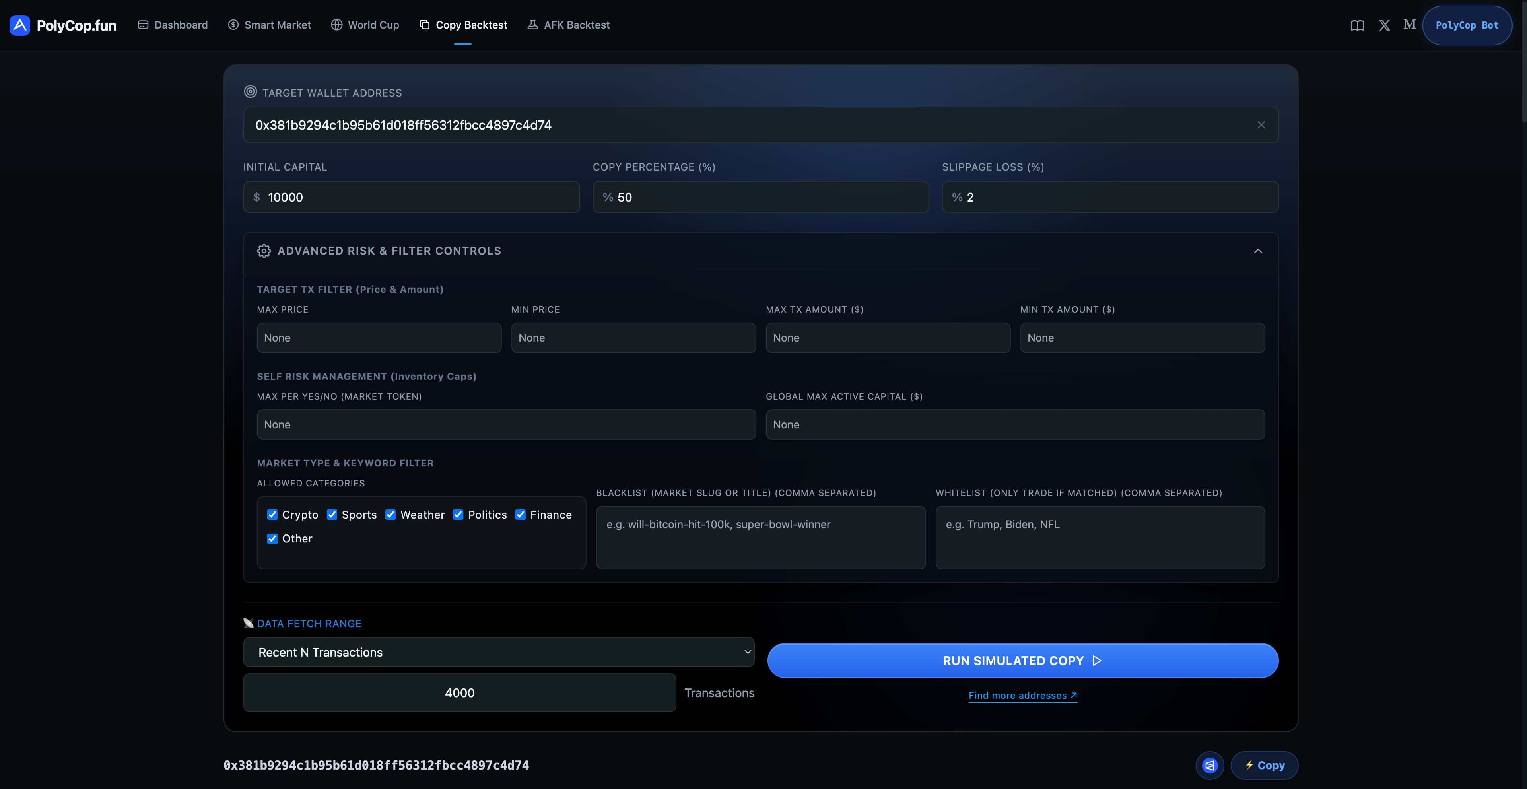Uncheck the Other category checkbox

coord(272,539)
